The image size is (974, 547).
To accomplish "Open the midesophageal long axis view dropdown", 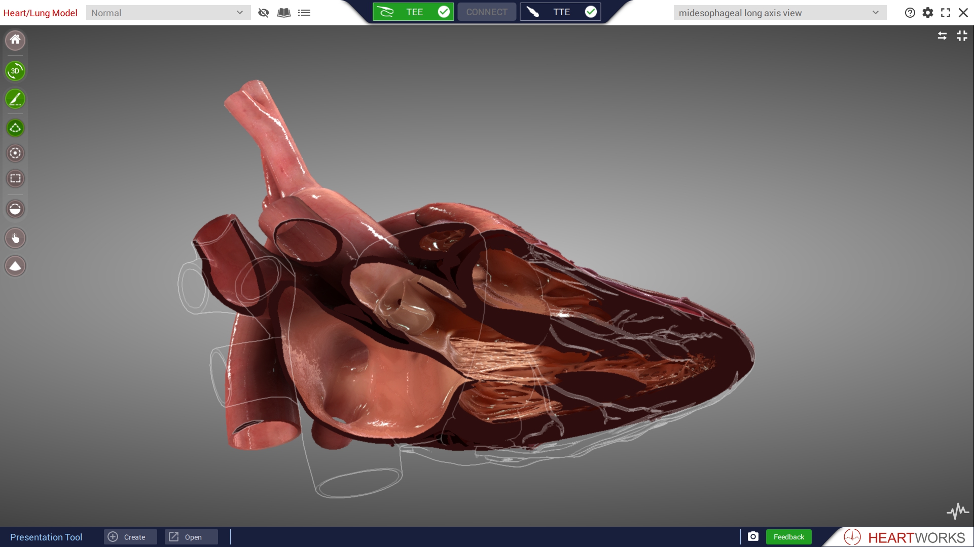I will (780, 13).
